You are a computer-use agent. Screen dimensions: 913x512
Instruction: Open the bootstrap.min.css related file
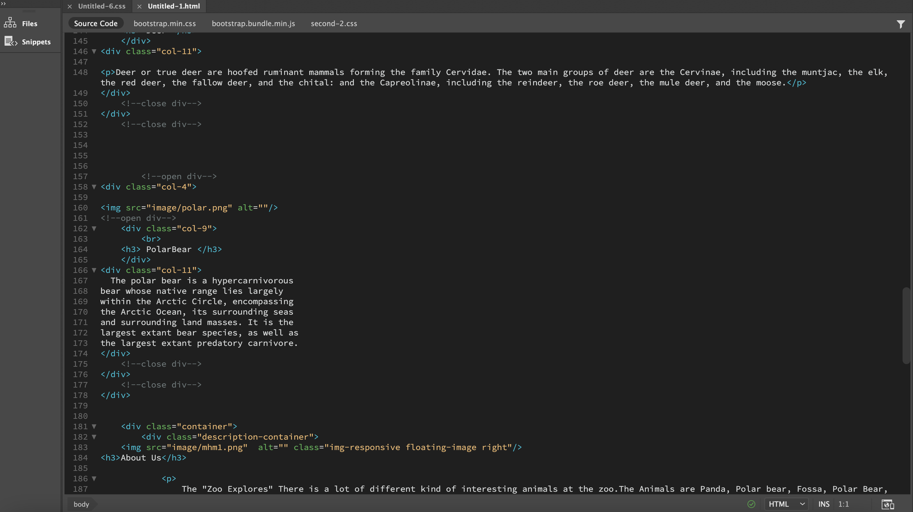(164, 23)
